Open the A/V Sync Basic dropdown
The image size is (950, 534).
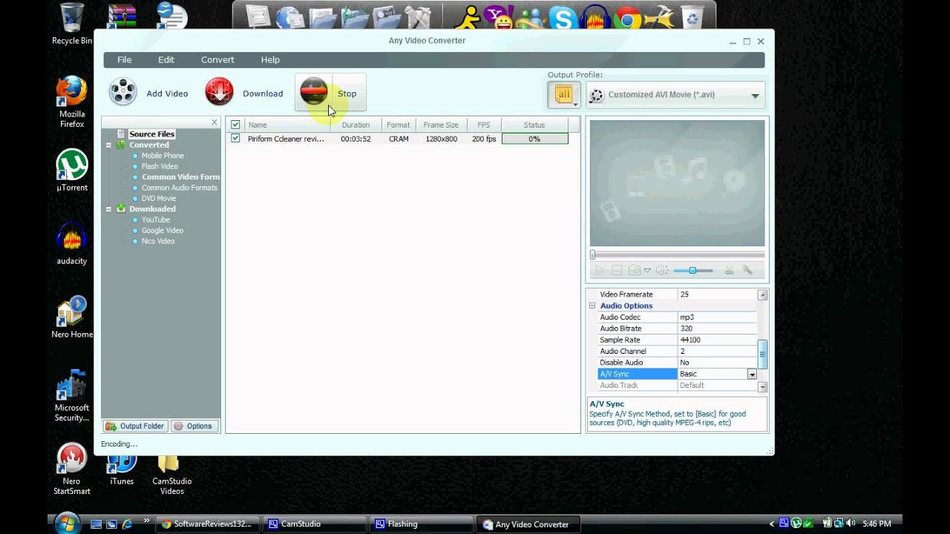coord(752,375)
